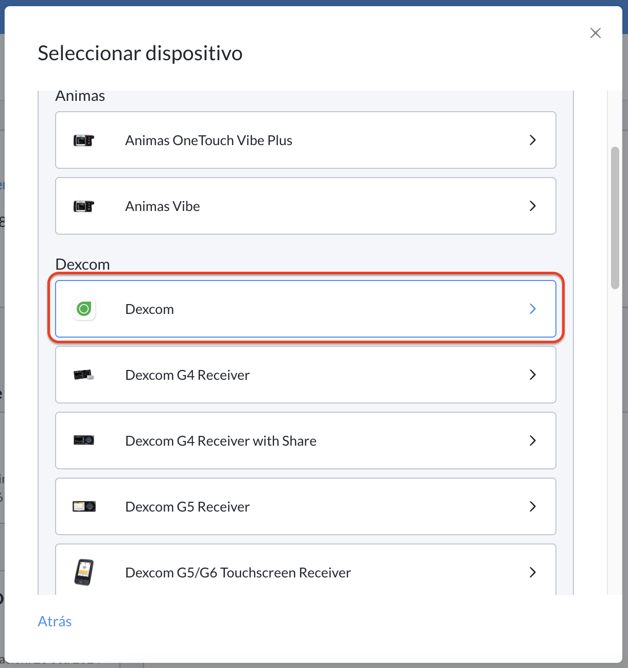The width and height of the screenshot is (628, 668).
Task: Close the Seleccionar dispositivo dialog
Action: click(x=596, y=33)
